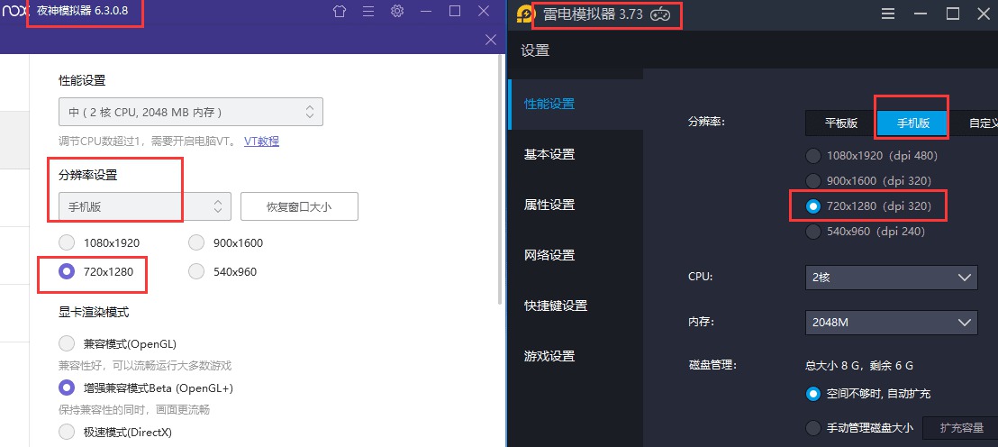Open the Nox skin (shirt) icon
This screenshot has width=998, height=447.
tap(340, 12)
